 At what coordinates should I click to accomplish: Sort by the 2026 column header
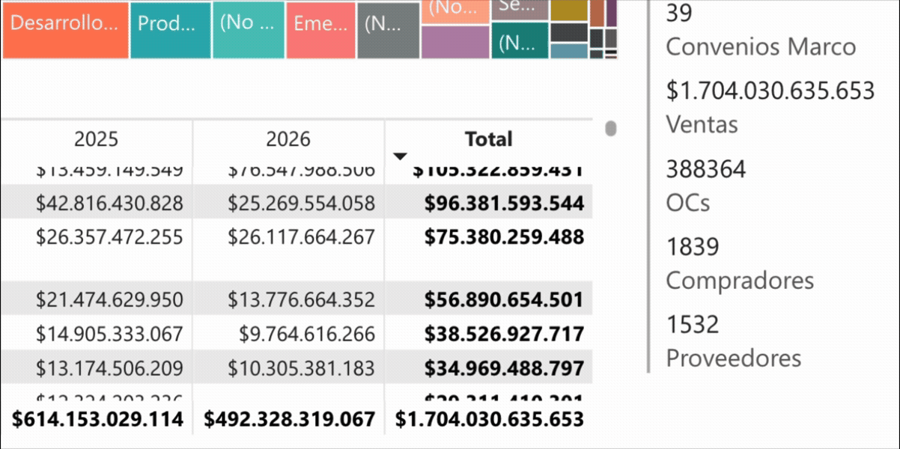pos(288,139)
